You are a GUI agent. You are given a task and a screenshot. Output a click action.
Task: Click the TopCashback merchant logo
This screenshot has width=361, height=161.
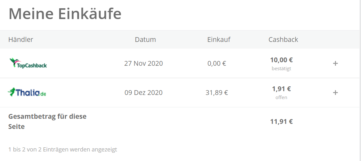click(28, 63)
